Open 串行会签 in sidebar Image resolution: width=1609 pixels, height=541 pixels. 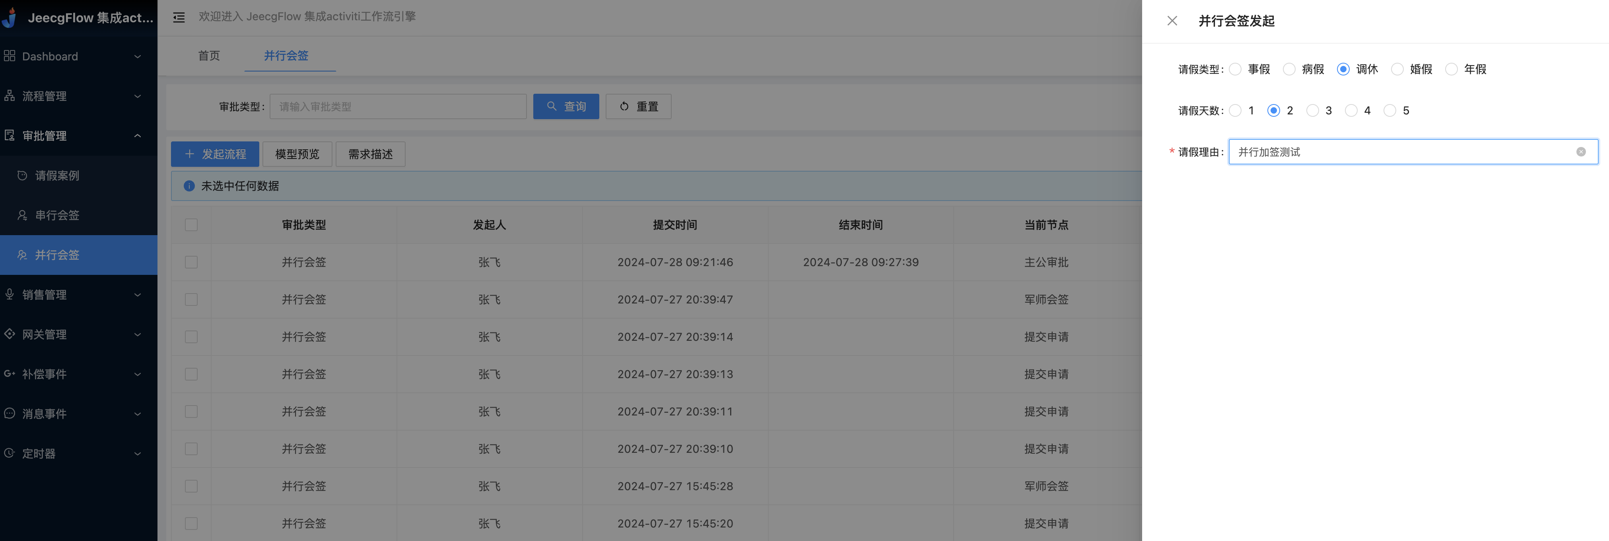tap(57, 215)
